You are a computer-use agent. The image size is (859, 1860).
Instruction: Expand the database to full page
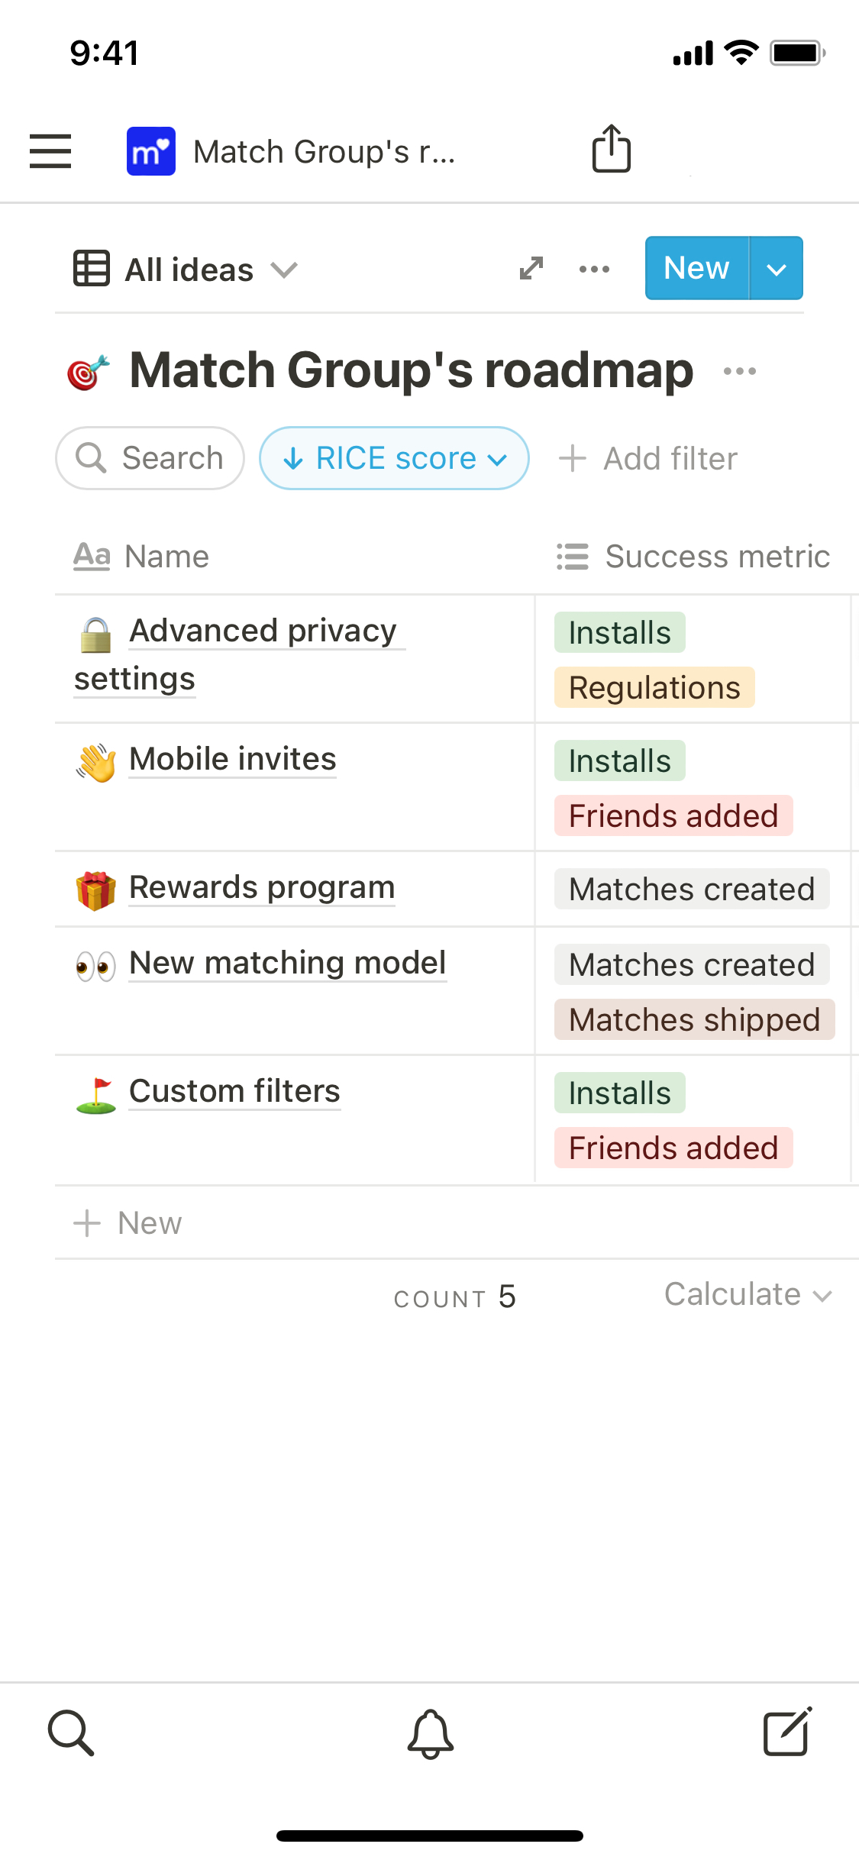coord(531,268)
